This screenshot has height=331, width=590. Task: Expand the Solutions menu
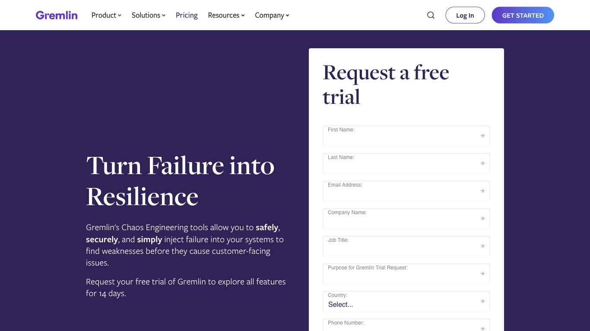click(149, 15)
